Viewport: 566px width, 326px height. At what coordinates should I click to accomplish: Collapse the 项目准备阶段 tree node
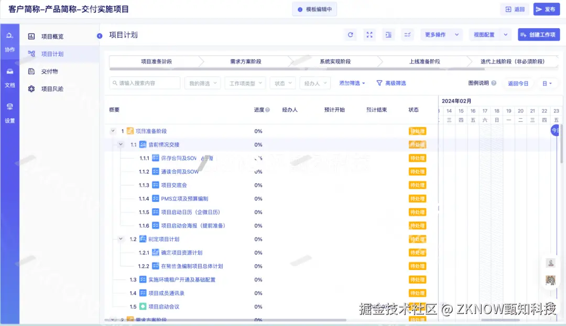tap(112, 131)
